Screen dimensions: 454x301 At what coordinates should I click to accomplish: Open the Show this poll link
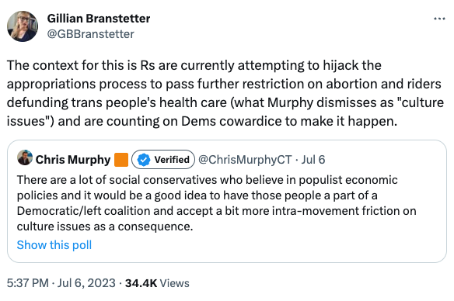[54, 245]
